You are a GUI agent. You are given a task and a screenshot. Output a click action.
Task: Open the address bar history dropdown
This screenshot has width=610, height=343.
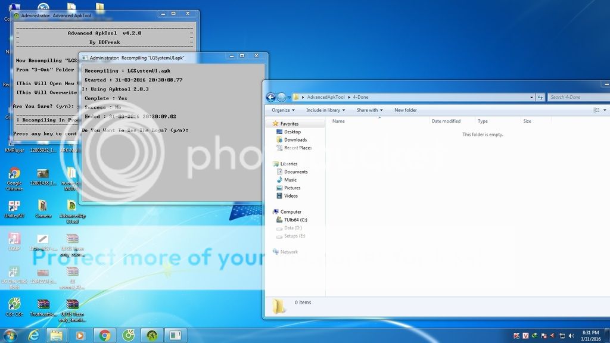pyautogui.click(x=531, y=97)
